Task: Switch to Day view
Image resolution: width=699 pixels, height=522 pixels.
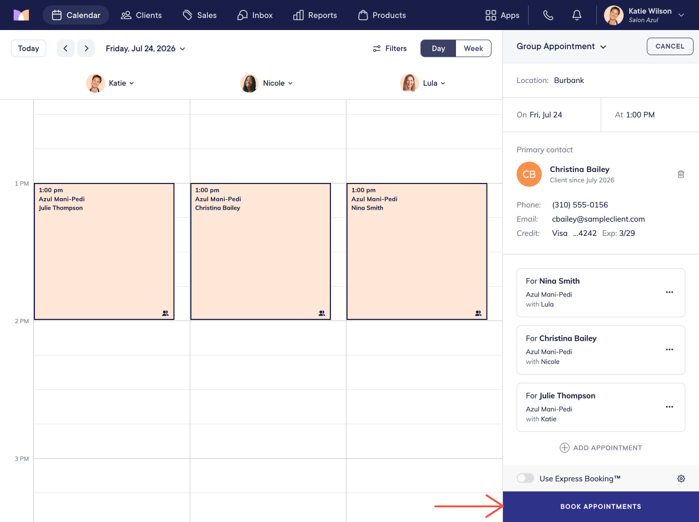Action: click(x=439, y=49)
